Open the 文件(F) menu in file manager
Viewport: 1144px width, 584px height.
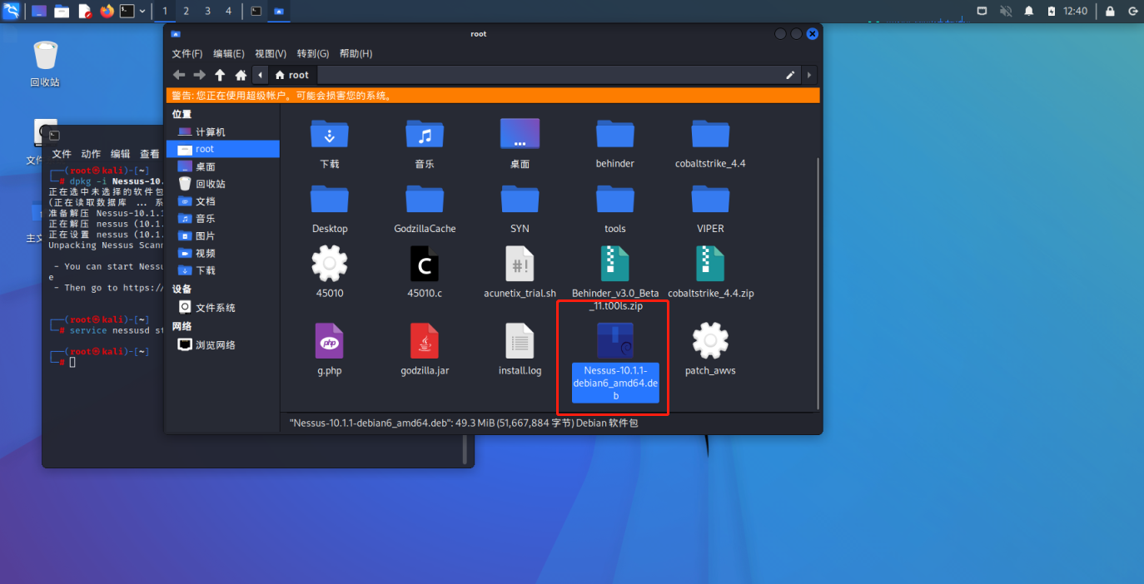[x=187, y=53]
